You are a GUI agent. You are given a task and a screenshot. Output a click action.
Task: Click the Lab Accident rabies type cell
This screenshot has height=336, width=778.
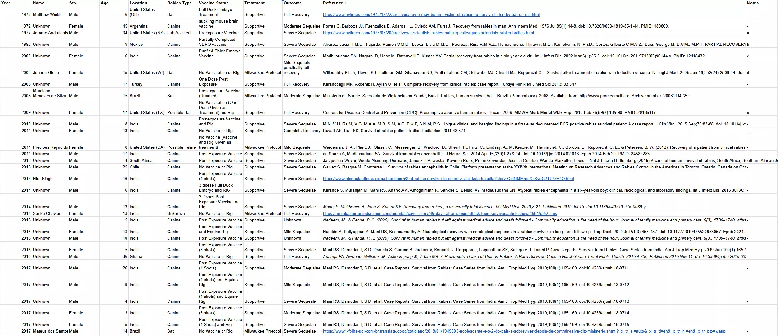[x=182, y=33]
